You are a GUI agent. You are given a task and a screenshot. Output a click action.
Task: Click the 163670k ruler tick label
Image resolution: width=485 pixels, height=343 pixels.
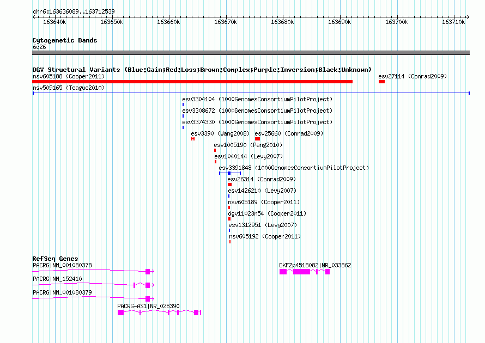[x=226, y=22]
